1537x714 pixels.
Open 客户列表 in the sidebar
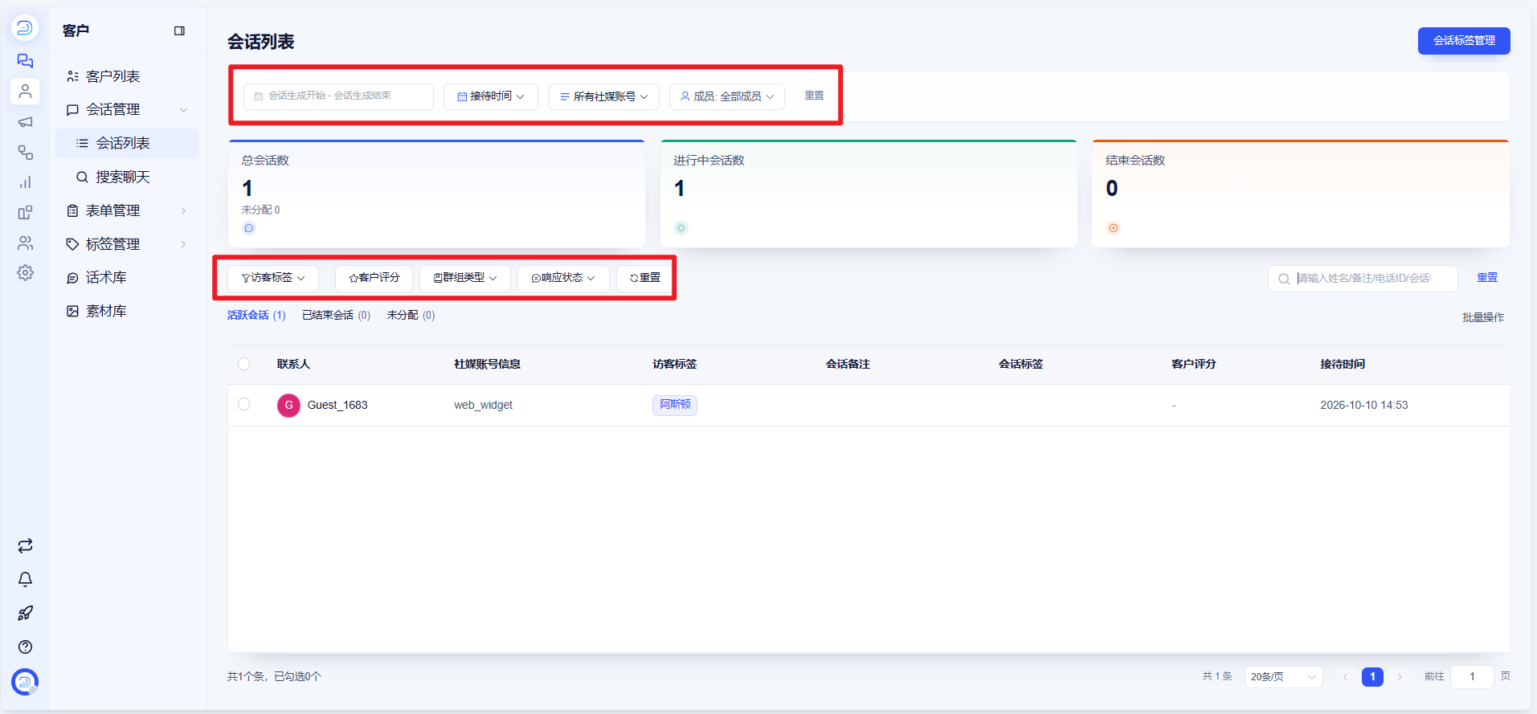[x=128, y=76]
